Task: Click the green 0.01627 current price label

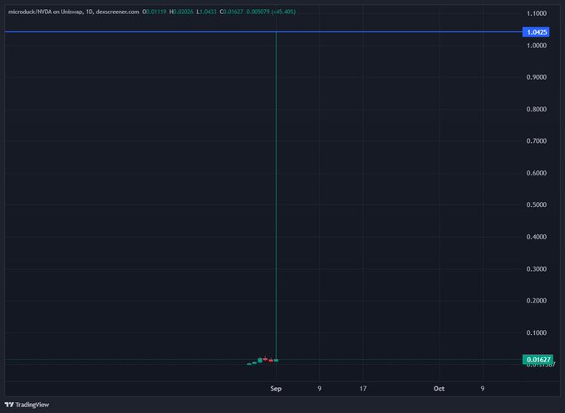Action: pyautogui.click(x=538, y=359)
